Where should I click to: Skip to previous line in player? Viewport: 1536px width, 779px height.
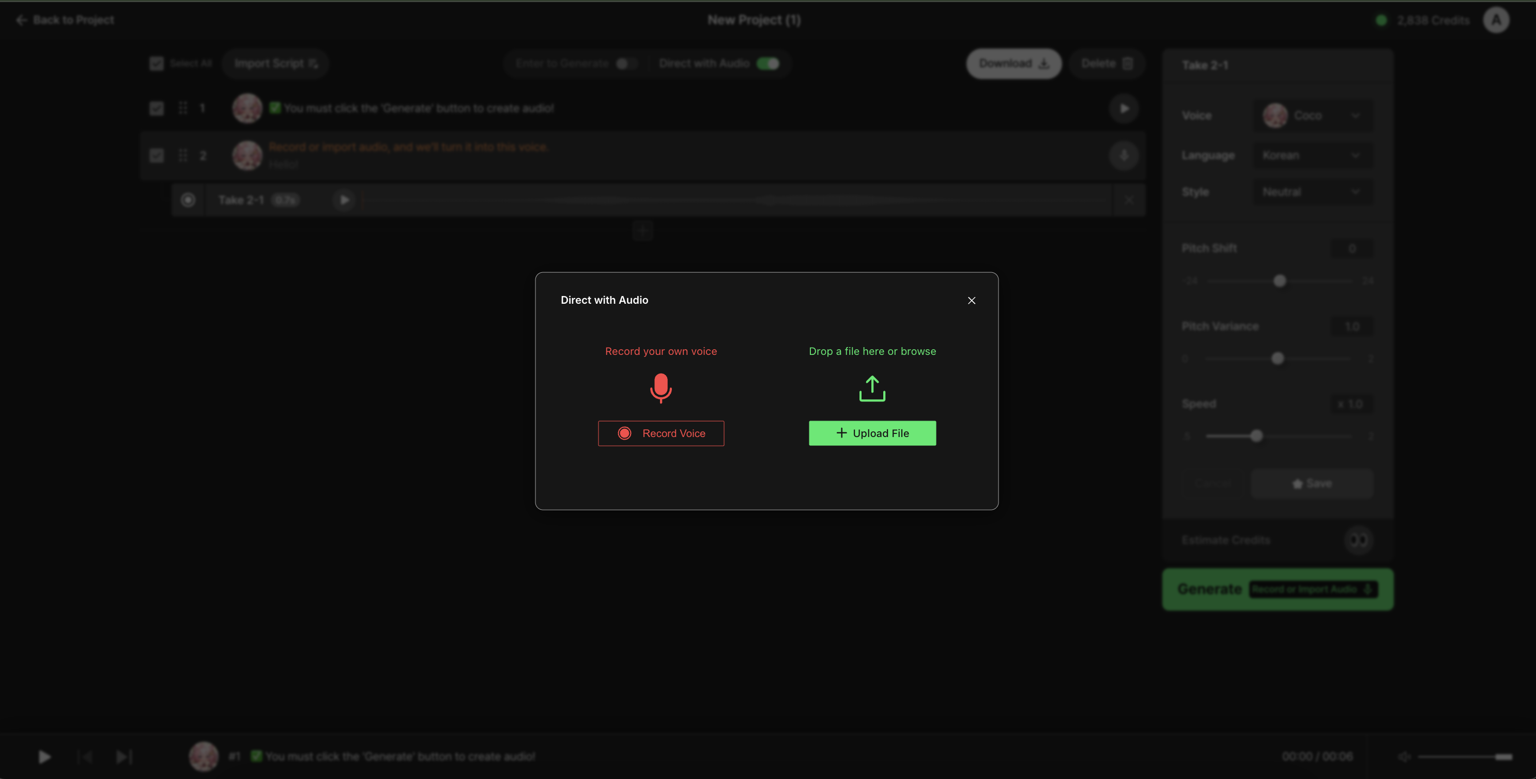coord(85,757)
